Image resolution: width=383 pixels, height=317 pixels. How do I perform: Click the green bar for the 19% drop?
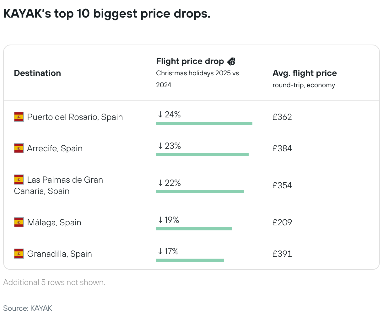point(194,229)
